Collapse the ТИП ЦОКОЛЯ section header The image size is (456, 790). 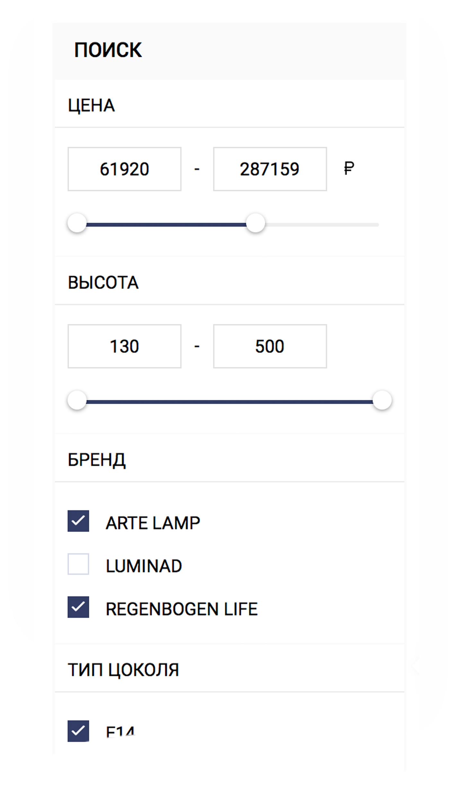click(230, 669)
